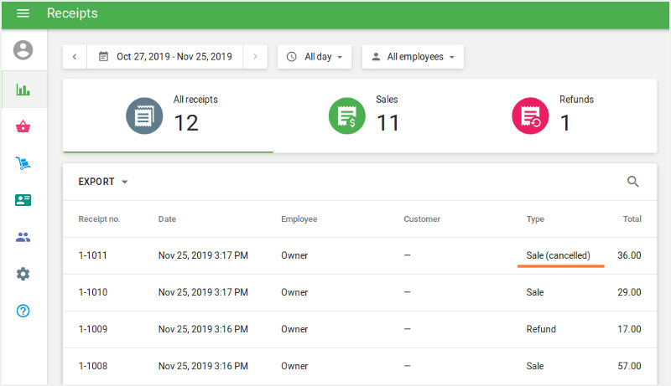Open the Customers ID card icon
This screenshot has height=386, width=671.
coord(23,200)
